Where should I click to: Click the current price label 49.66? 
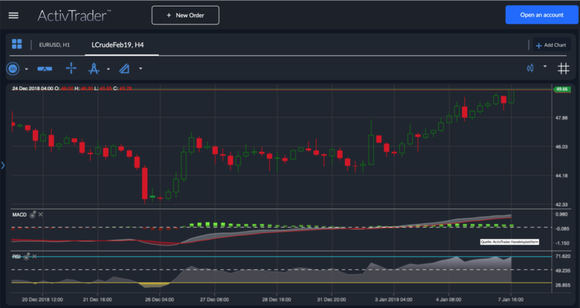coord(562,89)
